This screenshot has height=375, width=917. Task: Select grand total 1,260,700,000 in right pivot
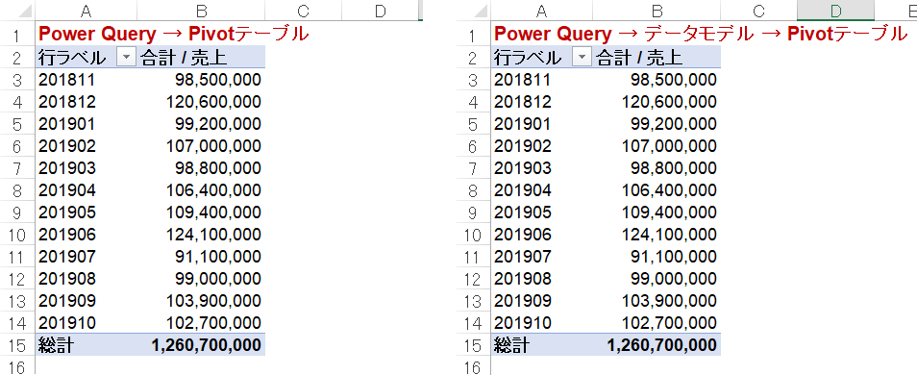click(661, 345)
